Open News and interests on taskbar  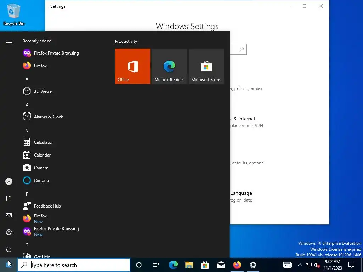pos(287,265)
